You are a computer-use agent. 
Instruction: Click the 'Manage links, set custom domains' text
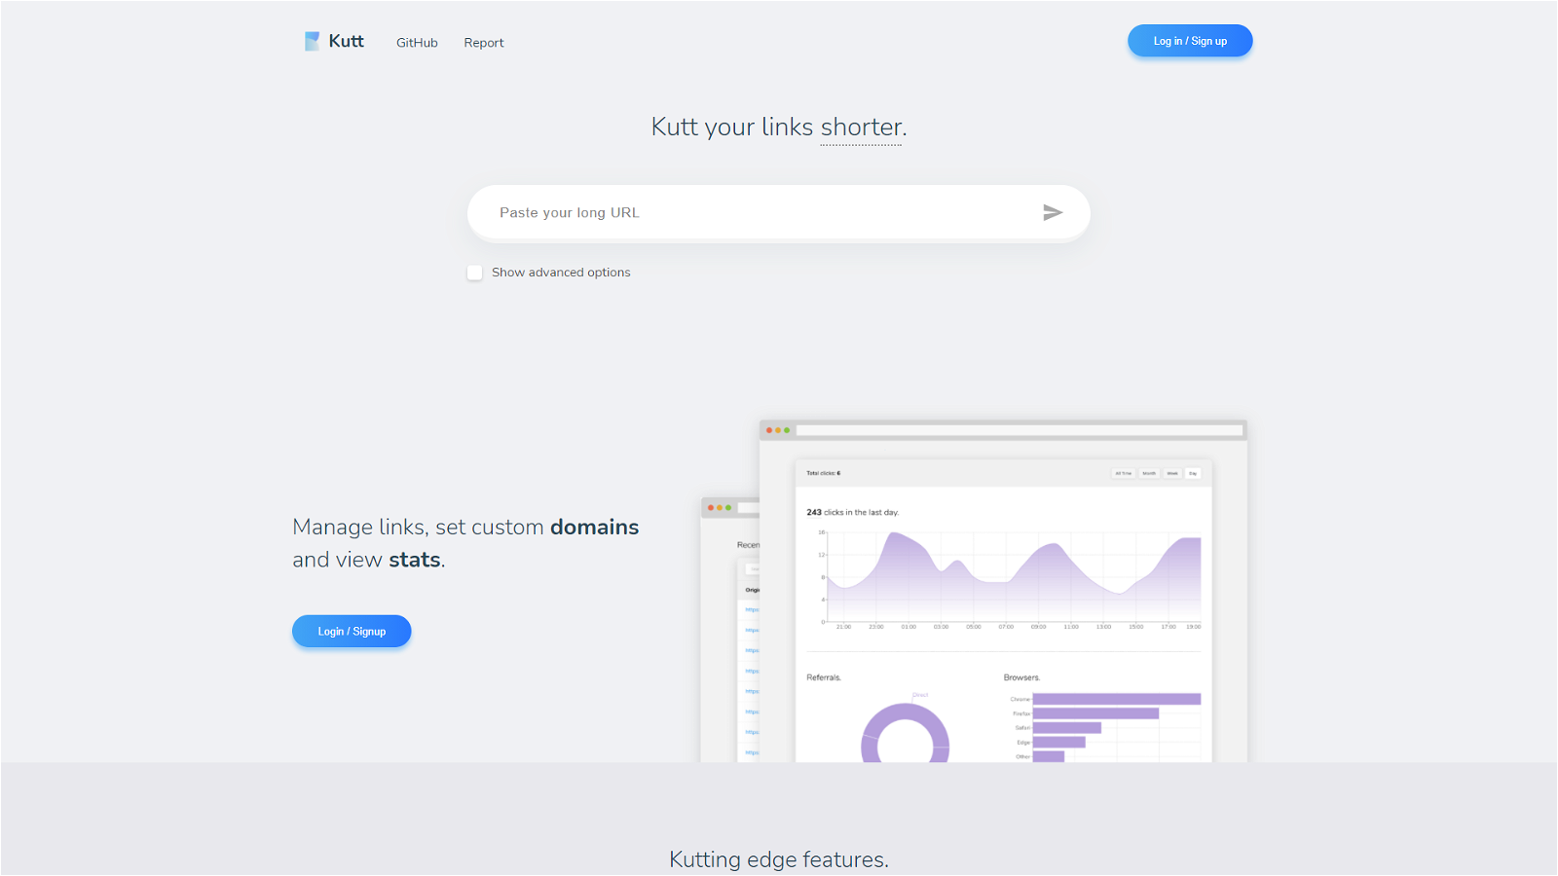click(x=465, y=527)
